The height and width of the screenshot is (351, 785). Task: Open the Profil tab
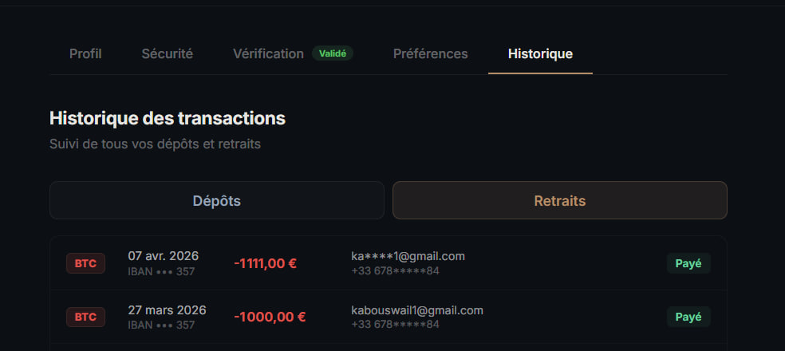85,53
